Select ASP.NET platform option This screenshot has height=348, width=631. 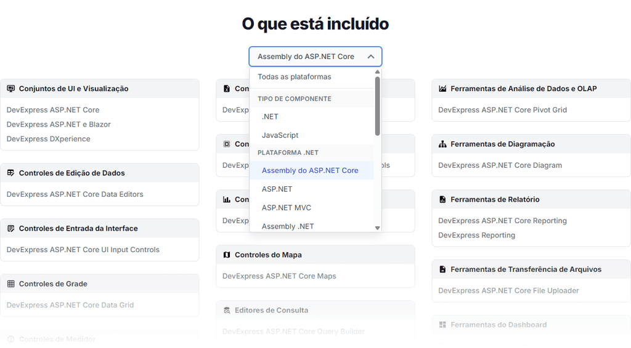point(312,189)
